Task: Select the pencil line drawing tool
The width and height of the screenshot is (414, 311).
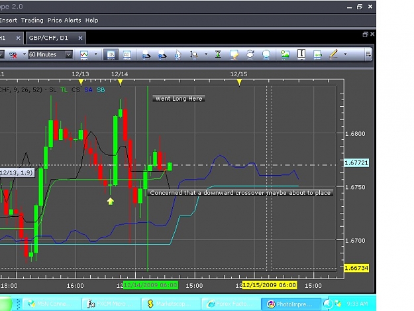Action: coord(333,54)
